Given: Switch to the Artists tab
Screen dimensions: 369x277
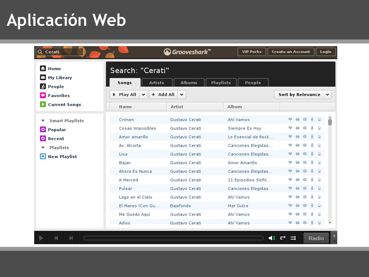Looking at the screenshot, I should click(x=157, y=83).
